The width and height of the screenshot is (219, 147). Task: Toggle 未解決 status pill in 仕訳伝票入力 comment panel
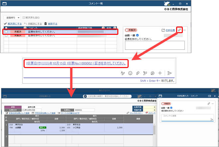click(x=166, y=104)
